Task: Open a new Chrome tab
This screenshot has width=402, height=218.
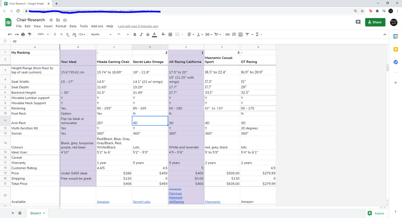Action: pyautogui.click(x=56, y=4)
